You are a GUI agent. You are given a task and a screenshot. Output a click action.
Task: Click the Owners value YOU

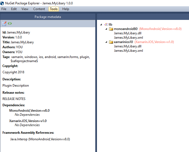pyautogui.click(x=19, y=52)
